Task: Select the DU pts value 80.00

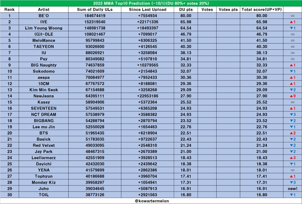Action: pos(186,16)
